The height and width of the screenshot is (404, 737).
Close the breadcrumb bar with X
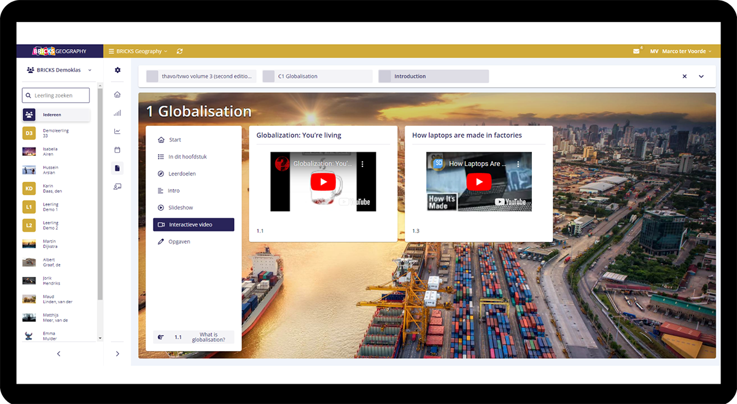(x=685, y=77)
